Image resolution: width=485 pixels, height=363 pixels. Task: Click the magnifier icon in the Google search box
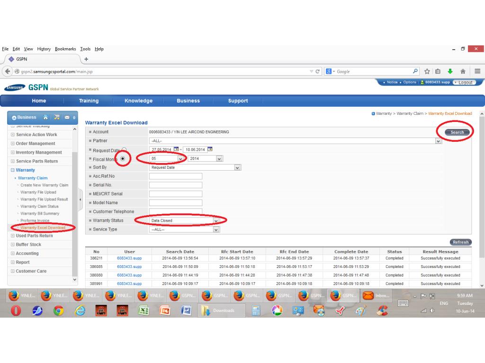pyautogui.click(x=415, y=71)
